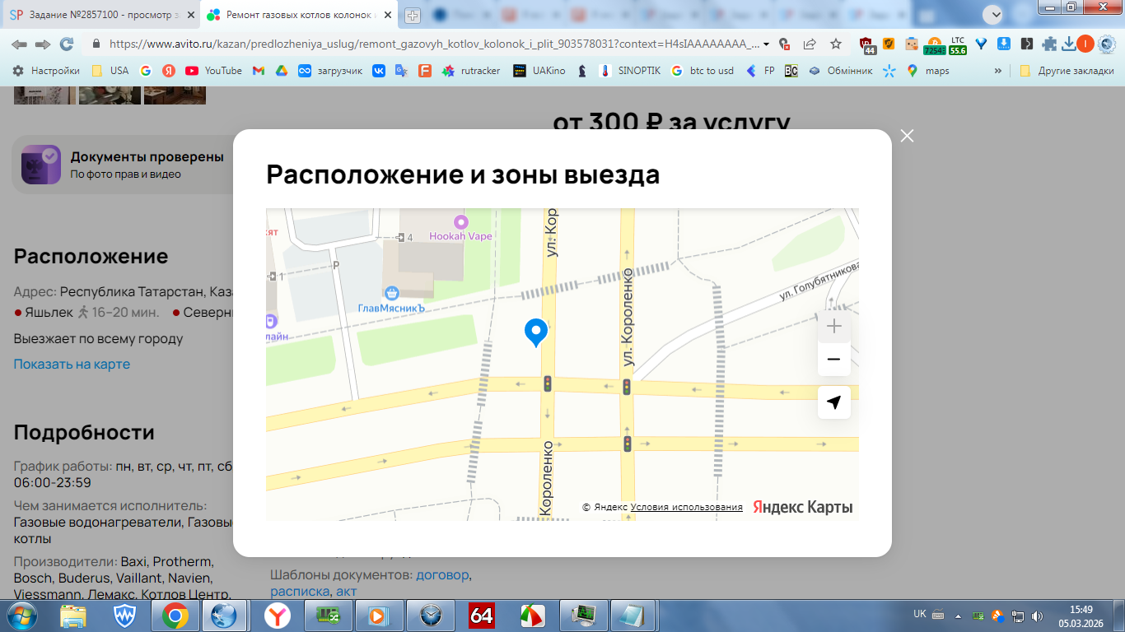Go forward in browser history
The width and height of the screenshot is (1125, 632).
click(43, 44)
